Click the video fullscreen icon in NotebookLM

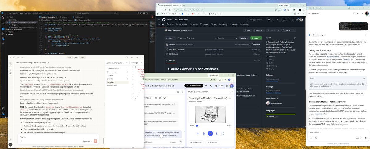click(223, 133)
